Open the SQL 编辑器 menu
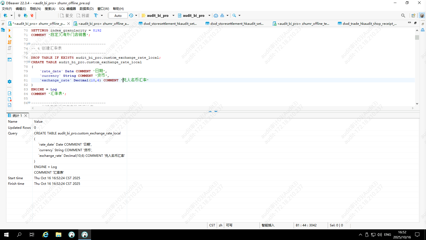Screen dimensions: 426x240 click(x=67, y=9)
